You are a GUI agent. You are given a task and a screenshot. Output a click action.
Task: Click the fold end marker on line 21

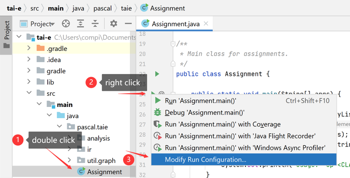point(173,64)
